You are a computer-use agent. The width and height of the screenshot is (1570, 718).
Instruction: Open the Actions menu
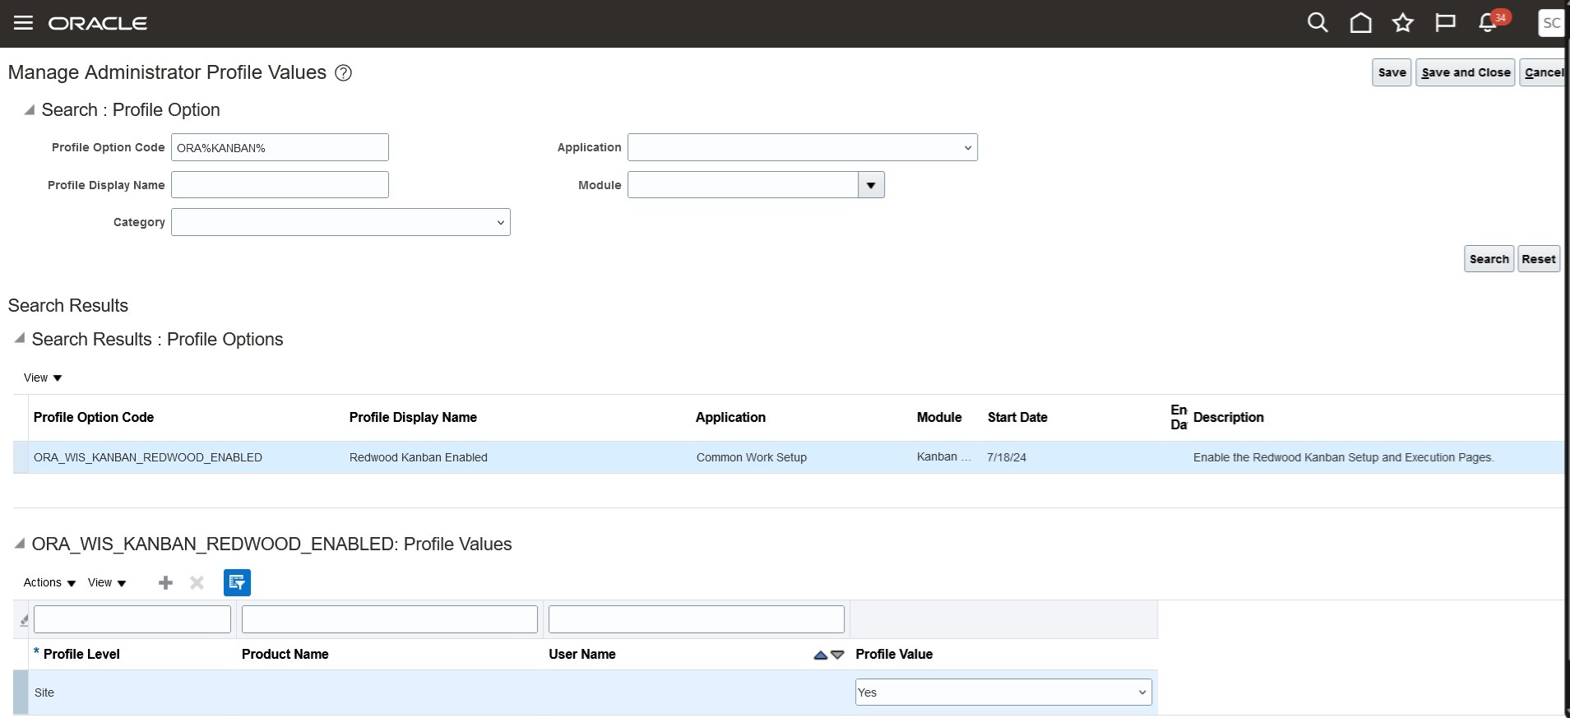coord(49,582)
